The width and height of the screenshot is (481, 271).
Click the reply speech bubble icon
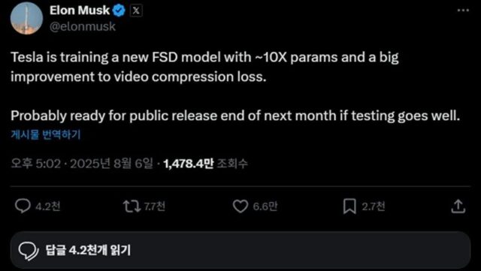coord(23,206)
